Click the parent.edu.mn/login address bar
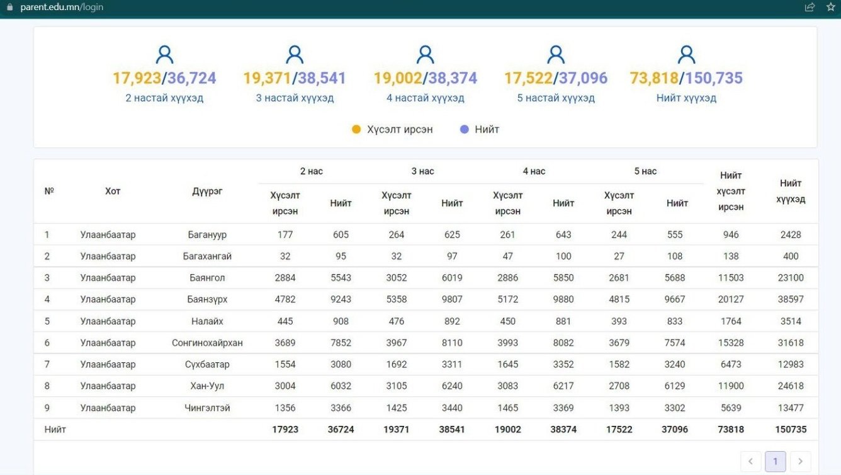Viewport: 841px width, 475px height. pos(62,7)
